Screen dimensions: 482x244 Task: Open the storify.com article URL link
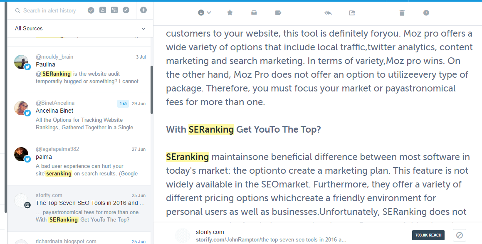[271, 240]
